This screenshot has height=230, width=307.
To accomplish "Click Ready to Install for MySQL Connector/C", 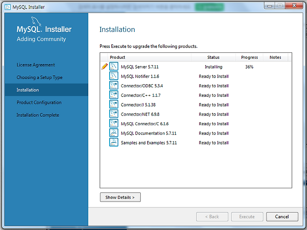I will 214,124.
